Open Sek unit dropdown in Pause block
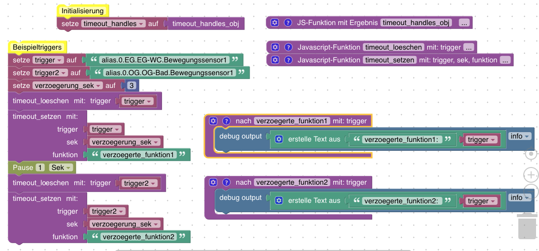The image size is (539, 251). pyautogui.click(x=61, y=167)
